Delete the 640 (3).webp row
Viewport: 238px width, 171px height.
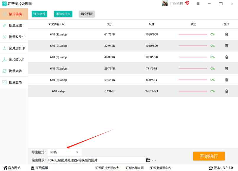226,57
